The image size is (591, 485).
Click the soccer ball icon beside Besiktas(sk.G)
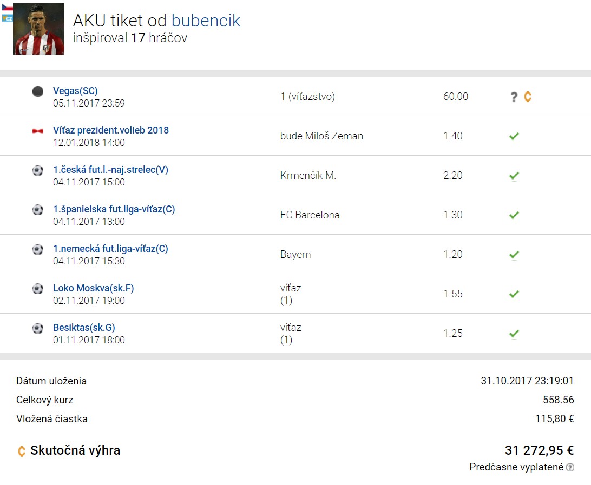point(38,328)
